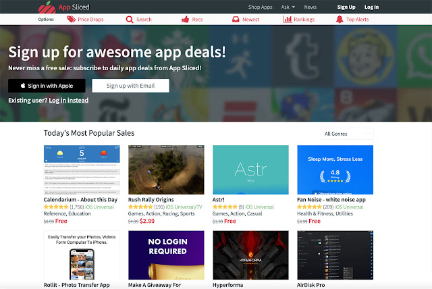The width and height of the screenshot is (432, 289).
Task: Open the Shop Apps menu item
Action: (260, 7)
